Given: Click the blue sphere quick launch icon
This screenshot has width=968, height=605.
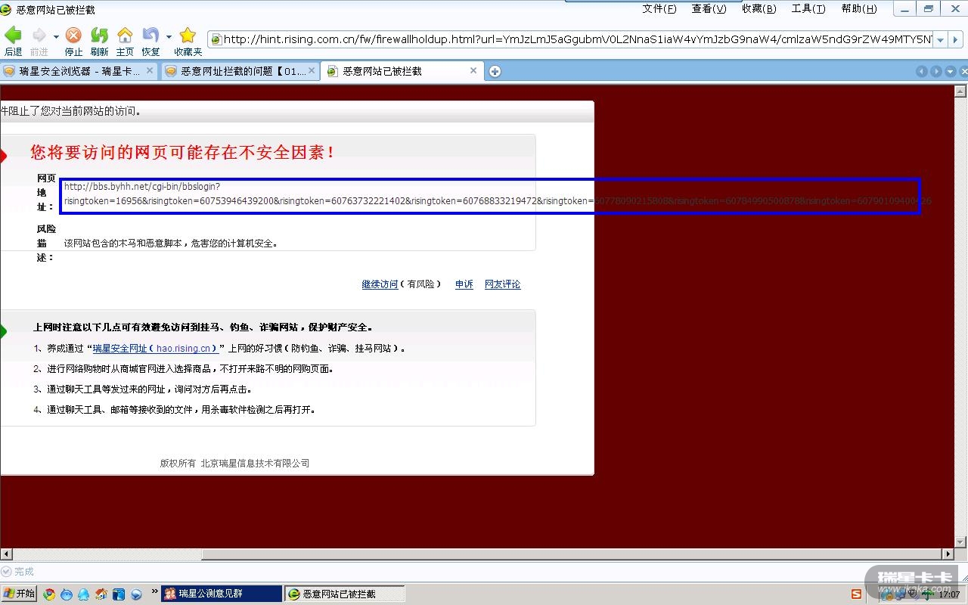Looking at the screenshot, I should point(136,594).
